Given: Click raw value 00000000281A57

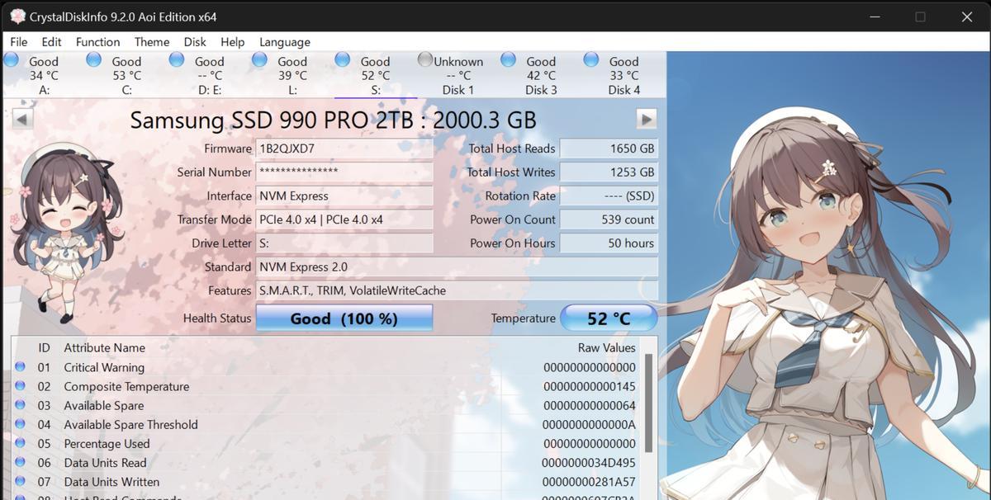Looking at the screenshot, I should 590,482.
